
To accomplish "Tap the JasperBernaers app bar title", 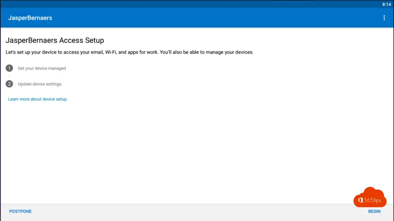I will pos(30,18).
